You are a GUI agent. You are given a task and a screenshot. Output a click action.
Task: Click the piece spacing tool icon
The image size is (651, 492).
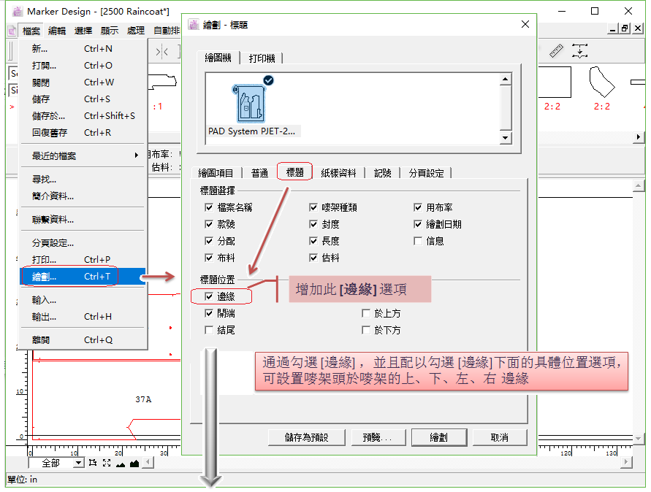[581, 51]
